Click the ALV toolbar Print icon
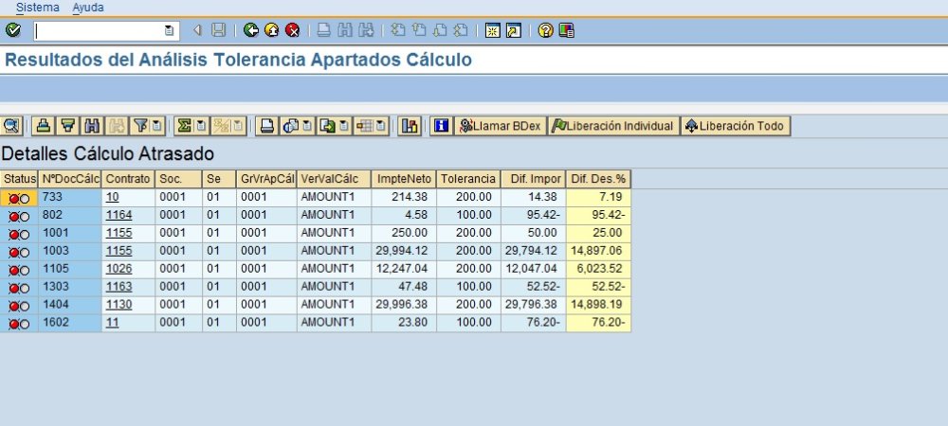This screenshot has height=426, width=948. click(266, 126)
